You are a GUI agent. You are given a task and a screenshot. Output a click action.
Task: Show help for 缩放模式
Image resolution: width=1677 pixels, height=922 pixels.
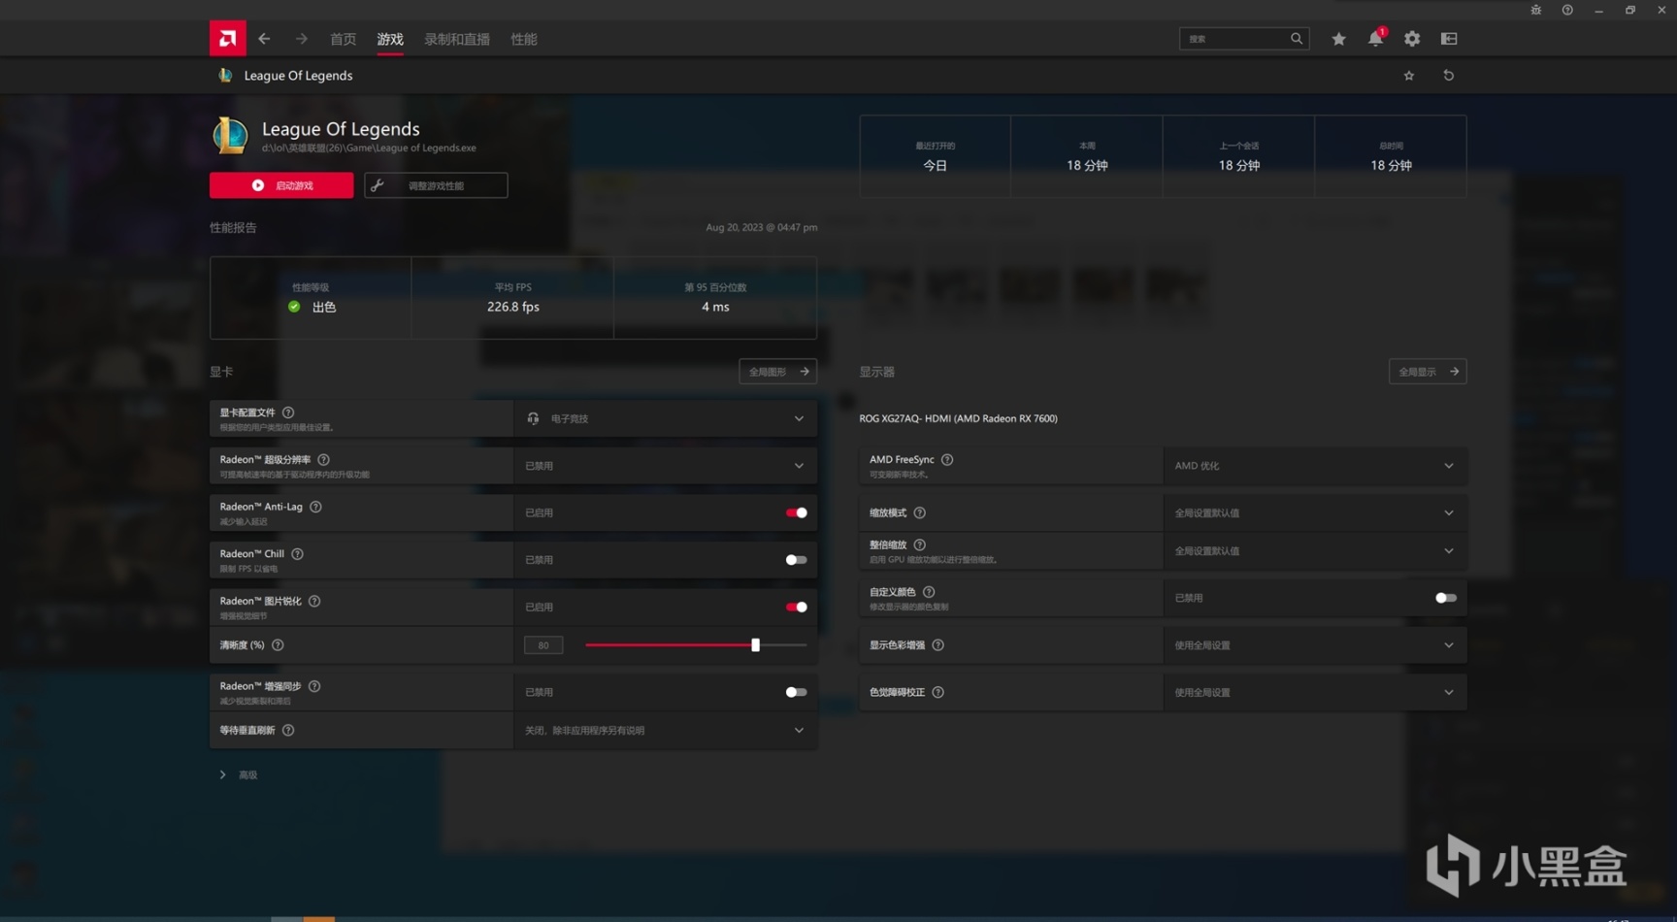coord(920,512)
